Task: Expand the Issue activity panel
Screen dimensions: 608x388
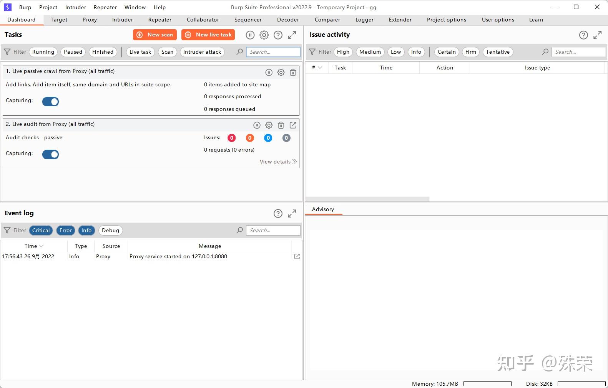Action: [x=598, y=35]
